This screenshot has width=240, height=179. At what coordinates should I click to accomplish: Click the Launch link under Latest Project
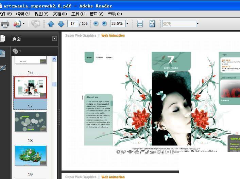point(225,100)
